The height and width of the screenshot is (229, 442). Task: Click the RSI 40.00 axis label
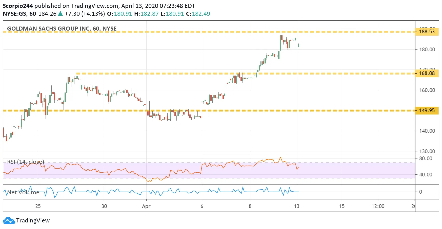pyautogui.click(x=426, y=175)
